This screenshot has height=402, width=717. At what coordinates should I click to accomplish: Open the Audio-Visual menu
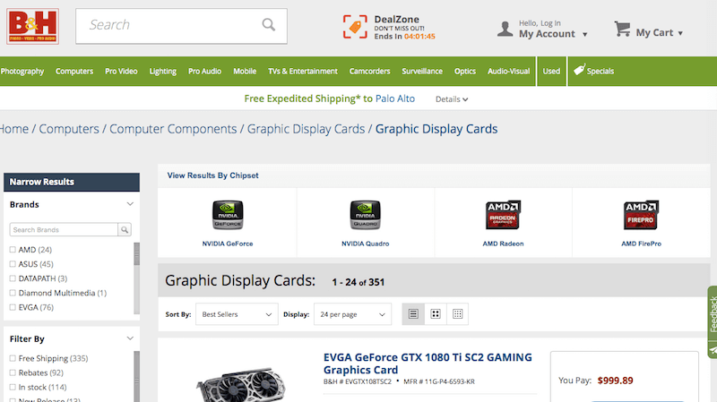(508, 72)
